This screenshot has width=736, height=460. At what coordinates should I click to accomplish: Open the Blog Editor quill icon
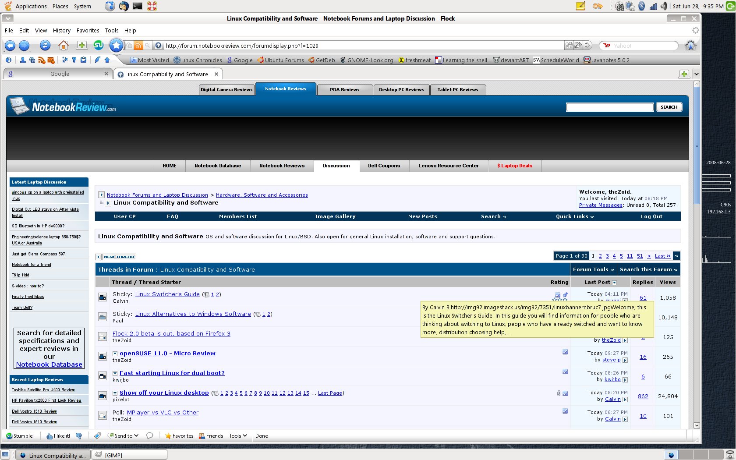97,60
